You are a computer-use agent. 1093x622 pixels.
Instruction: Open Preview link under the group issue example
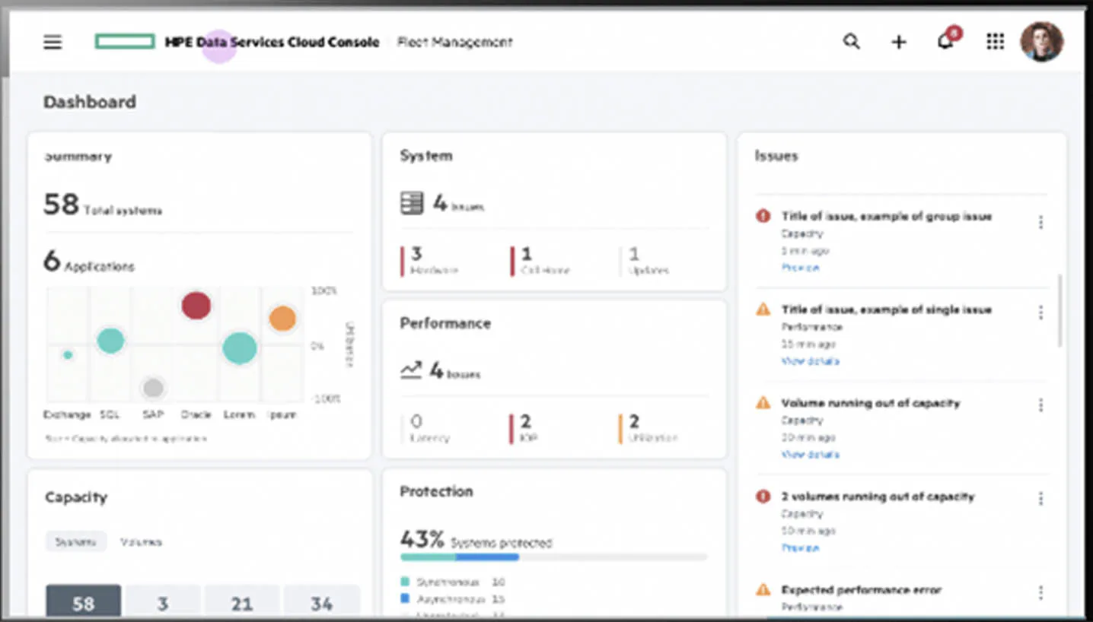tap(800, 268)
